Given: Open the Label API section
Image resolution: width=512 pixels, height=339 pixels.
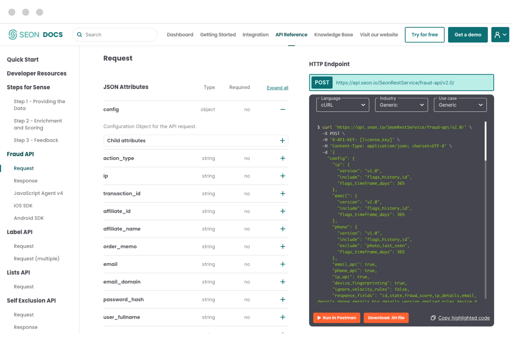Looking at the screenshot, I should pos(20,232).
